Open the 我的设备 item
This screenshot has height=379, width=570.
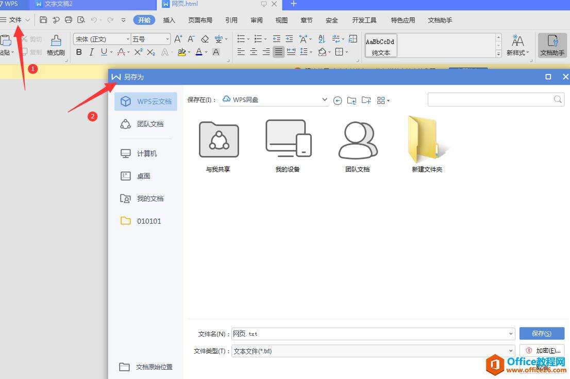(x=288, y=147)
